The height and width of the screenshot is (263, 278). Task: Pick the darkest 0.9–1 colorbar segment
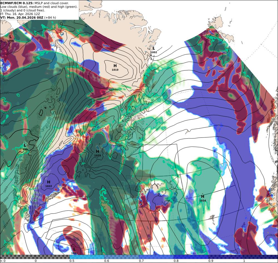[x=225, y=257]
